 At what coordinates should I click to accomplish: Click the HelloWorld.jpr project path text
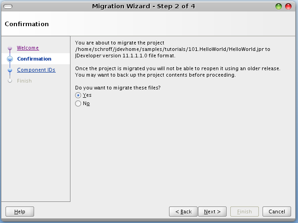click(x=172, y=49)
